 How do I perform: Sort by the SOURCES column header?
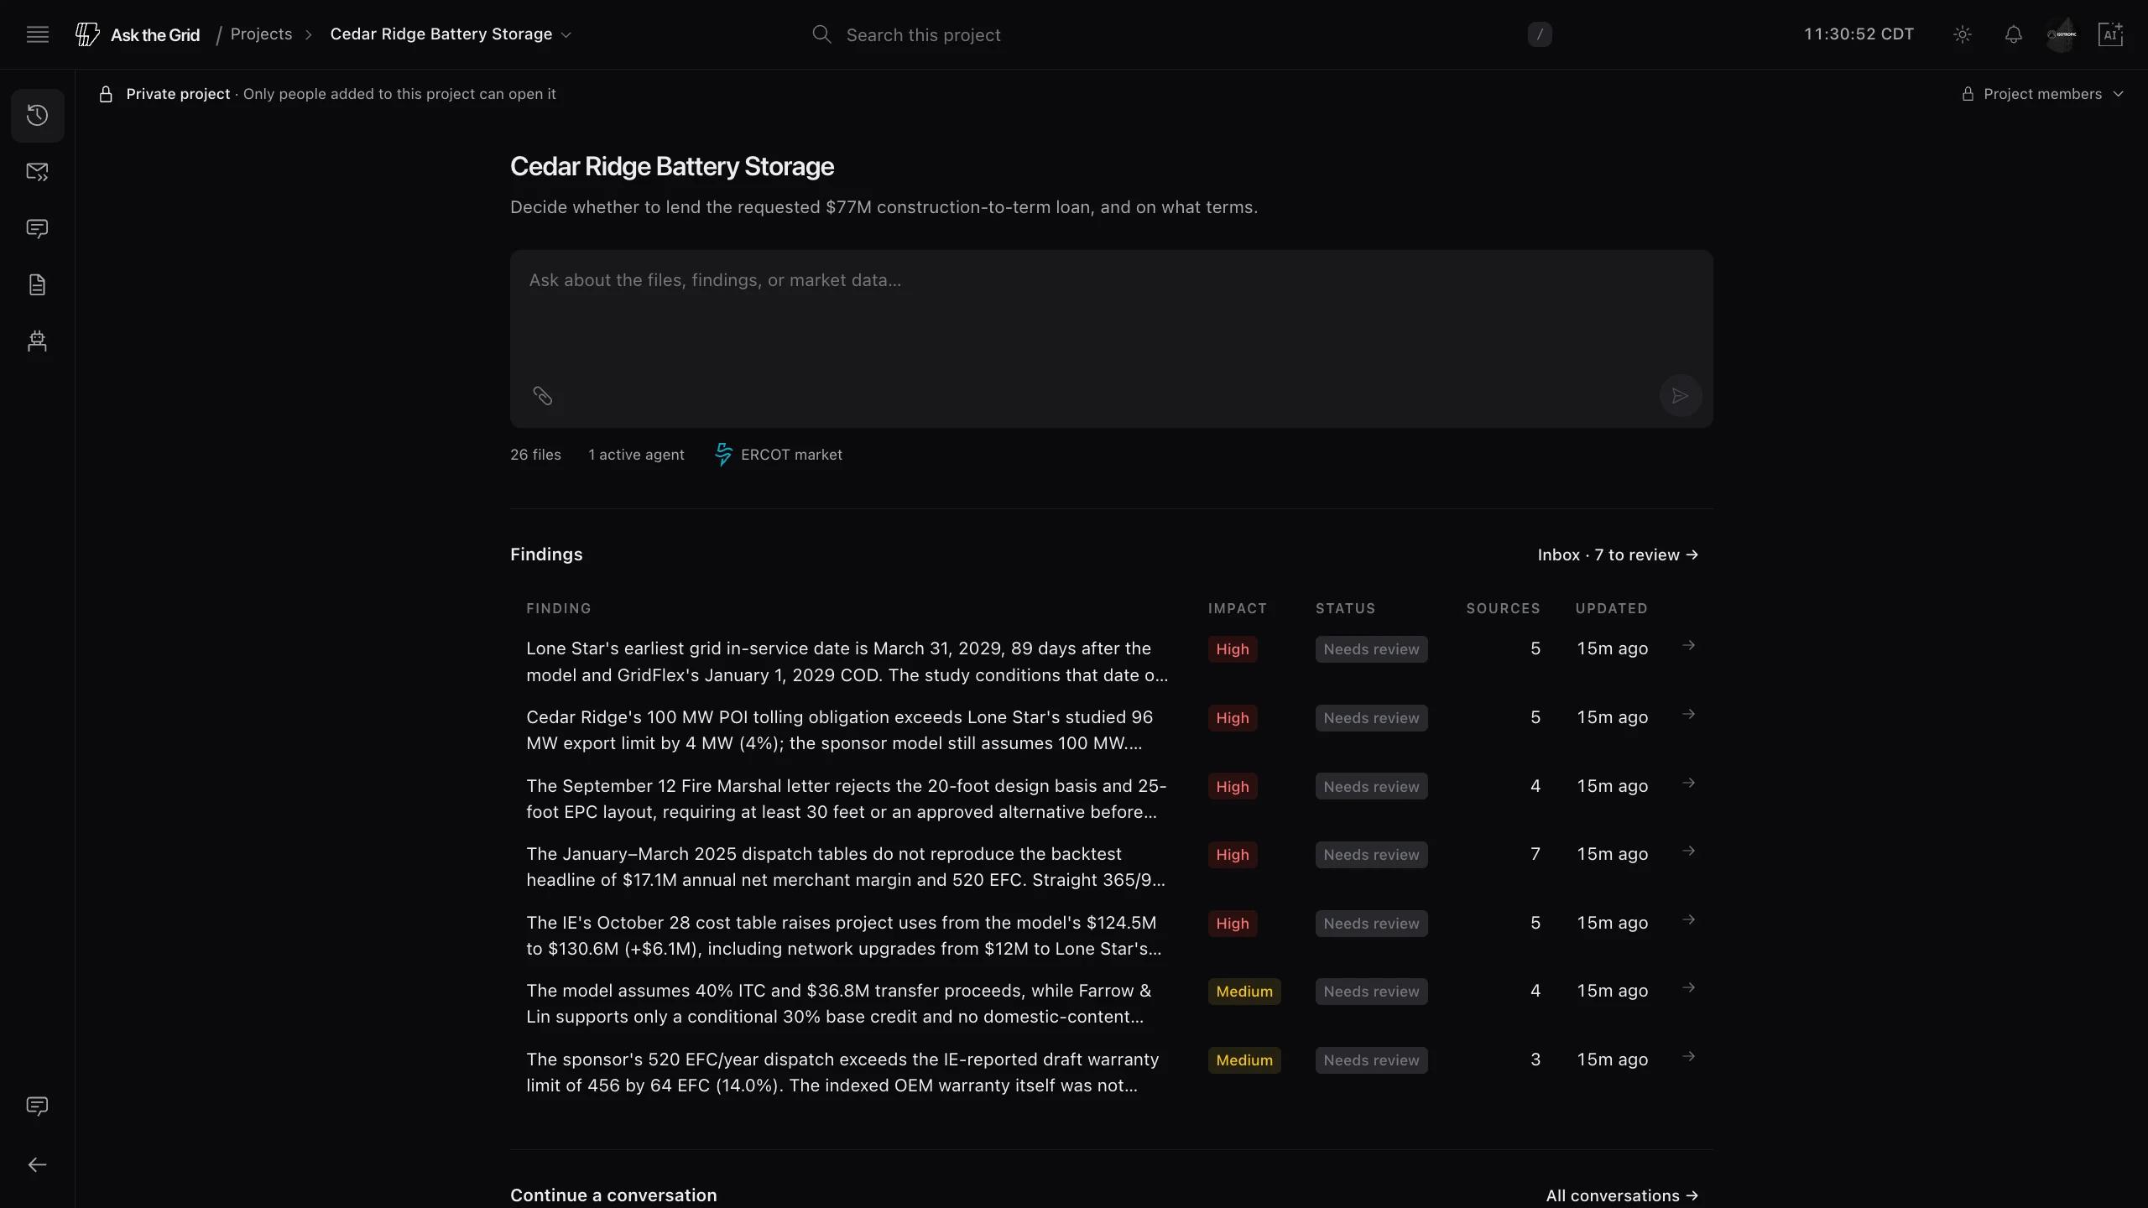point(1503,608)
